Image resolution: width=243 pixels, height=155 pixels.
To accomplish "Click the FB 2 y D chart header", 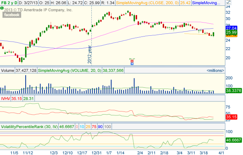I will tap(9, 3).
